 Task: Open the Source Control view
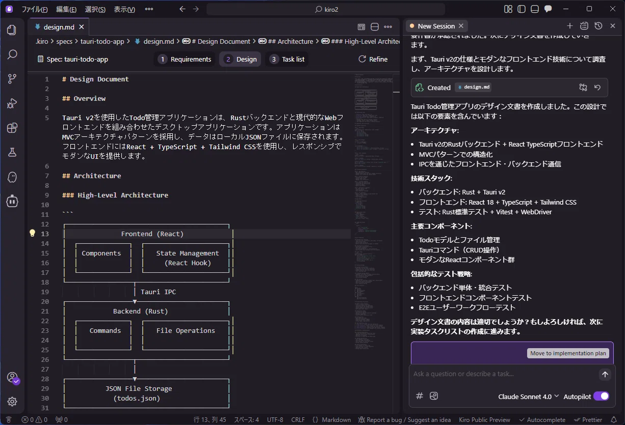[x=12, y=79]
